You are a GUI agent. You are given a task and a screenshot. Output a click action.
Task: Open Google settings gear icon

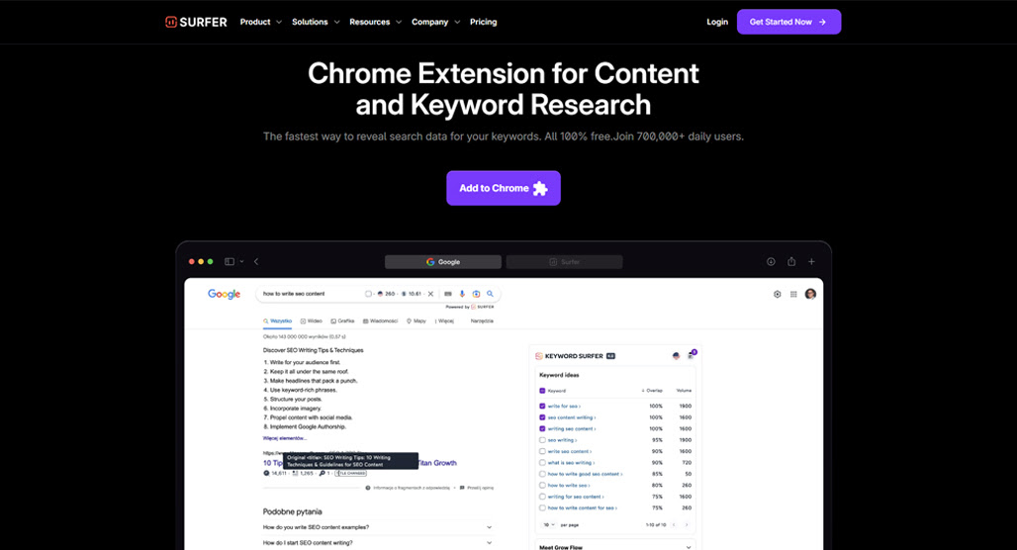[777, 294]
